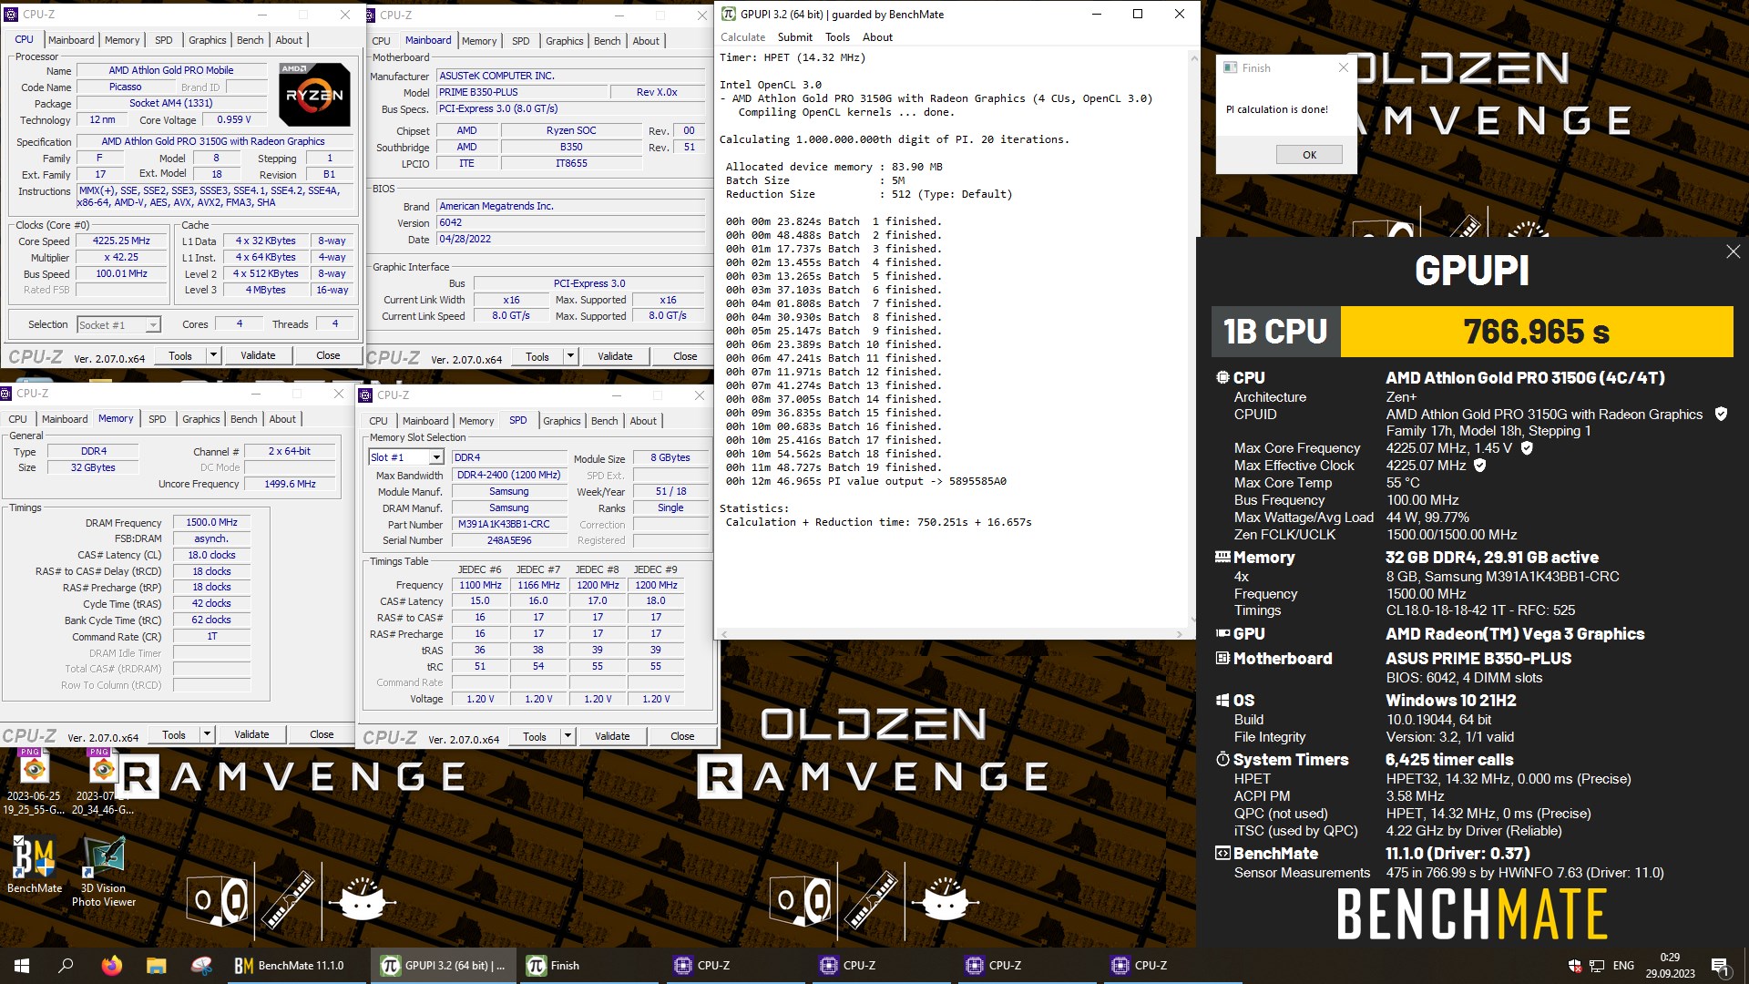Click BIOS Version 6042 field
The height and width of the screenshot is (984, 1749).
[x=570, y=223]
